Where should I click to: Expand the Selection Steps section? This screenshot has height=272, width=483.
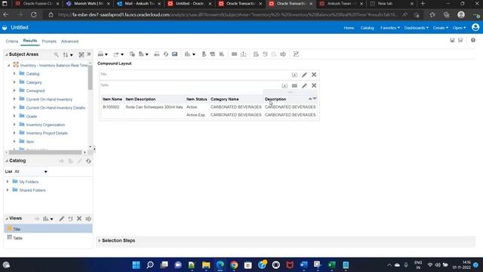(x=99, y=240)
